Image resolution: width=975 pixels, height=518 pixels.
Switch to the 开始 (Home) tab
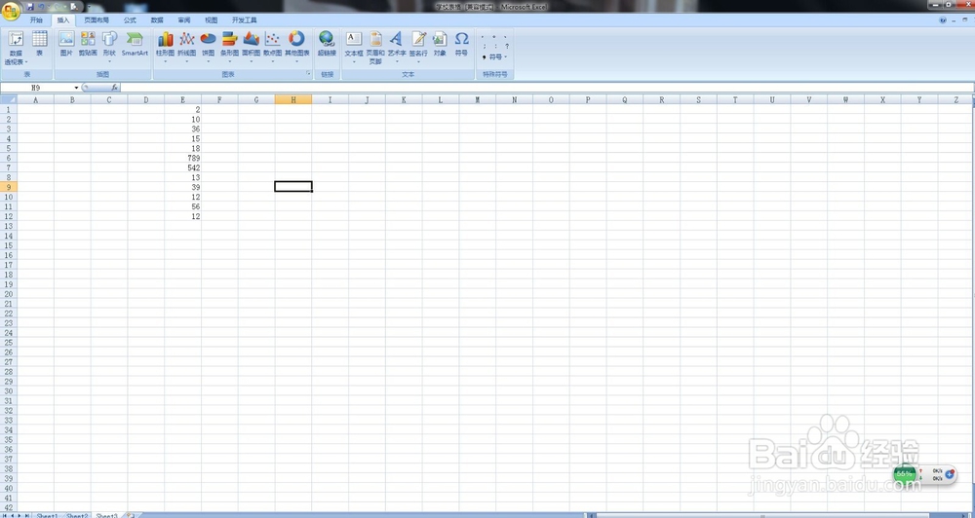tap(36, 19)
